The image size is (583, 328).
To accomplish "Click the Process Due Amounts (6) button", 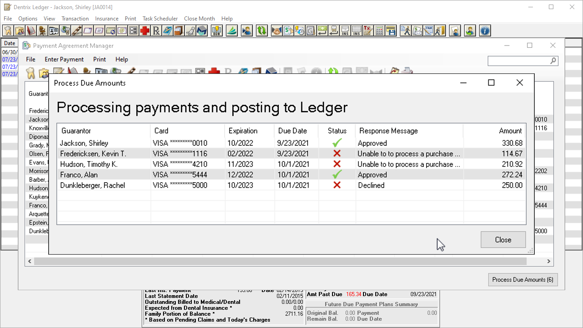I will coord(522,280).
